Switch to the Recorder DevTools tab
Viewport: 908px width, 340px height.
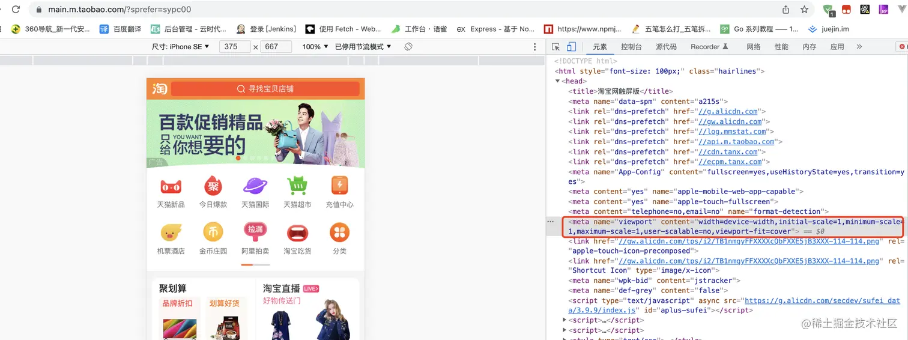tap(709, 47)
